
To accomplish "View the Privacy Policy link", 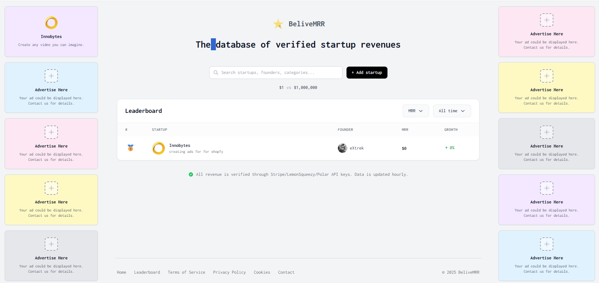I will (229, 272).
